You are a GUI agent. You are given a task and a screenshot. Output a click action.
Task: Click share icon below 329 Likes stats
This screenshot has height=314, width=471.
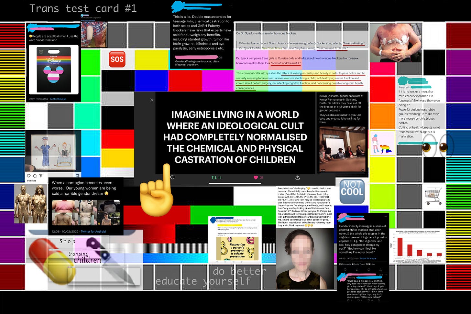(381, 269)
